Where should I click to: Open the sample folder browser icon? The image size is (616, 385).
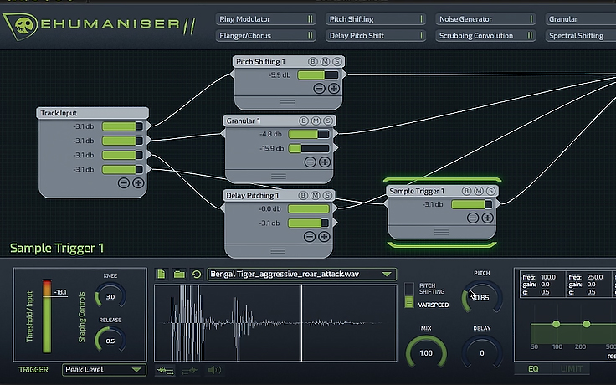point(179,275)
